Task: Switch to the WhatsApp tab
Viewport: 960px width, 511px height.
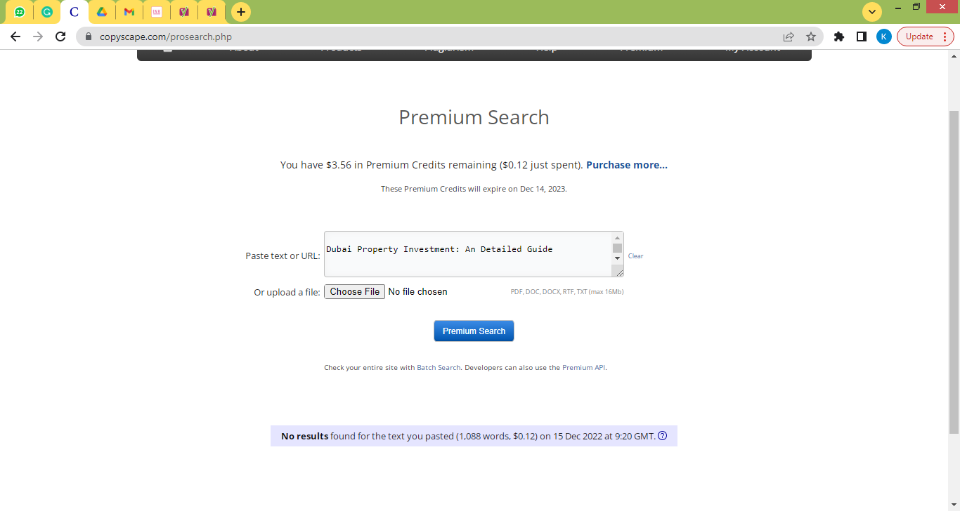Action: tap(20, 12)
